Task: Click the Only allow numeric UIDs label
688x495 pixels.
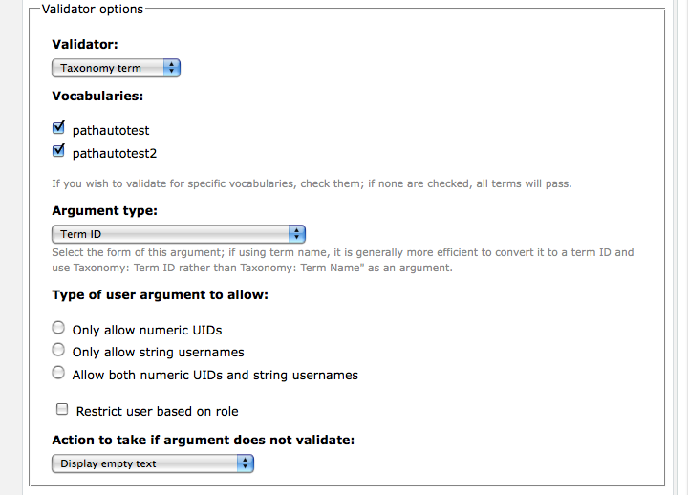Action: click(x=147, y=330)
